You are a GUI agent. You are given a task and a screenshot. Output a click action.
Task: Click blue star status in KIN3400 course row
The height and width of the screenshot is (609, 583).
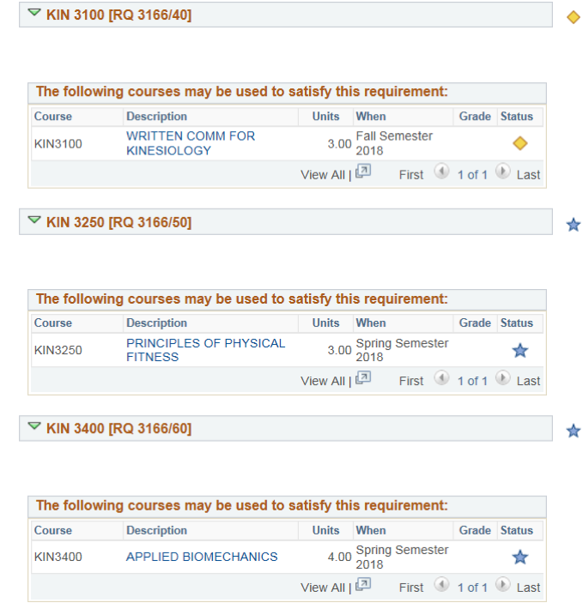point(519,557)
